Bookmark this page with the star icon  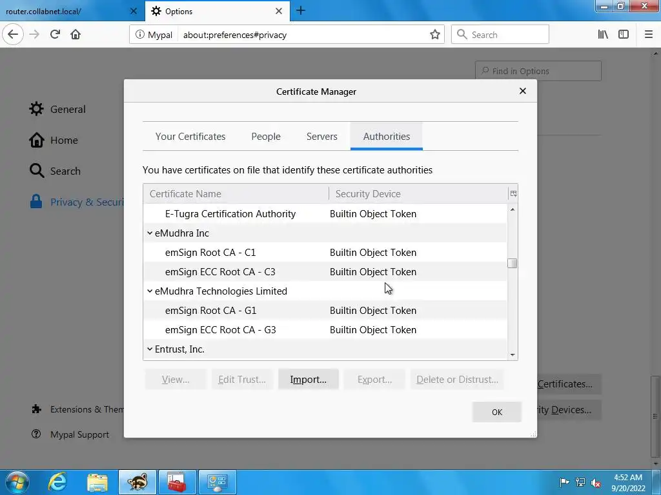[x=435, y=35]
